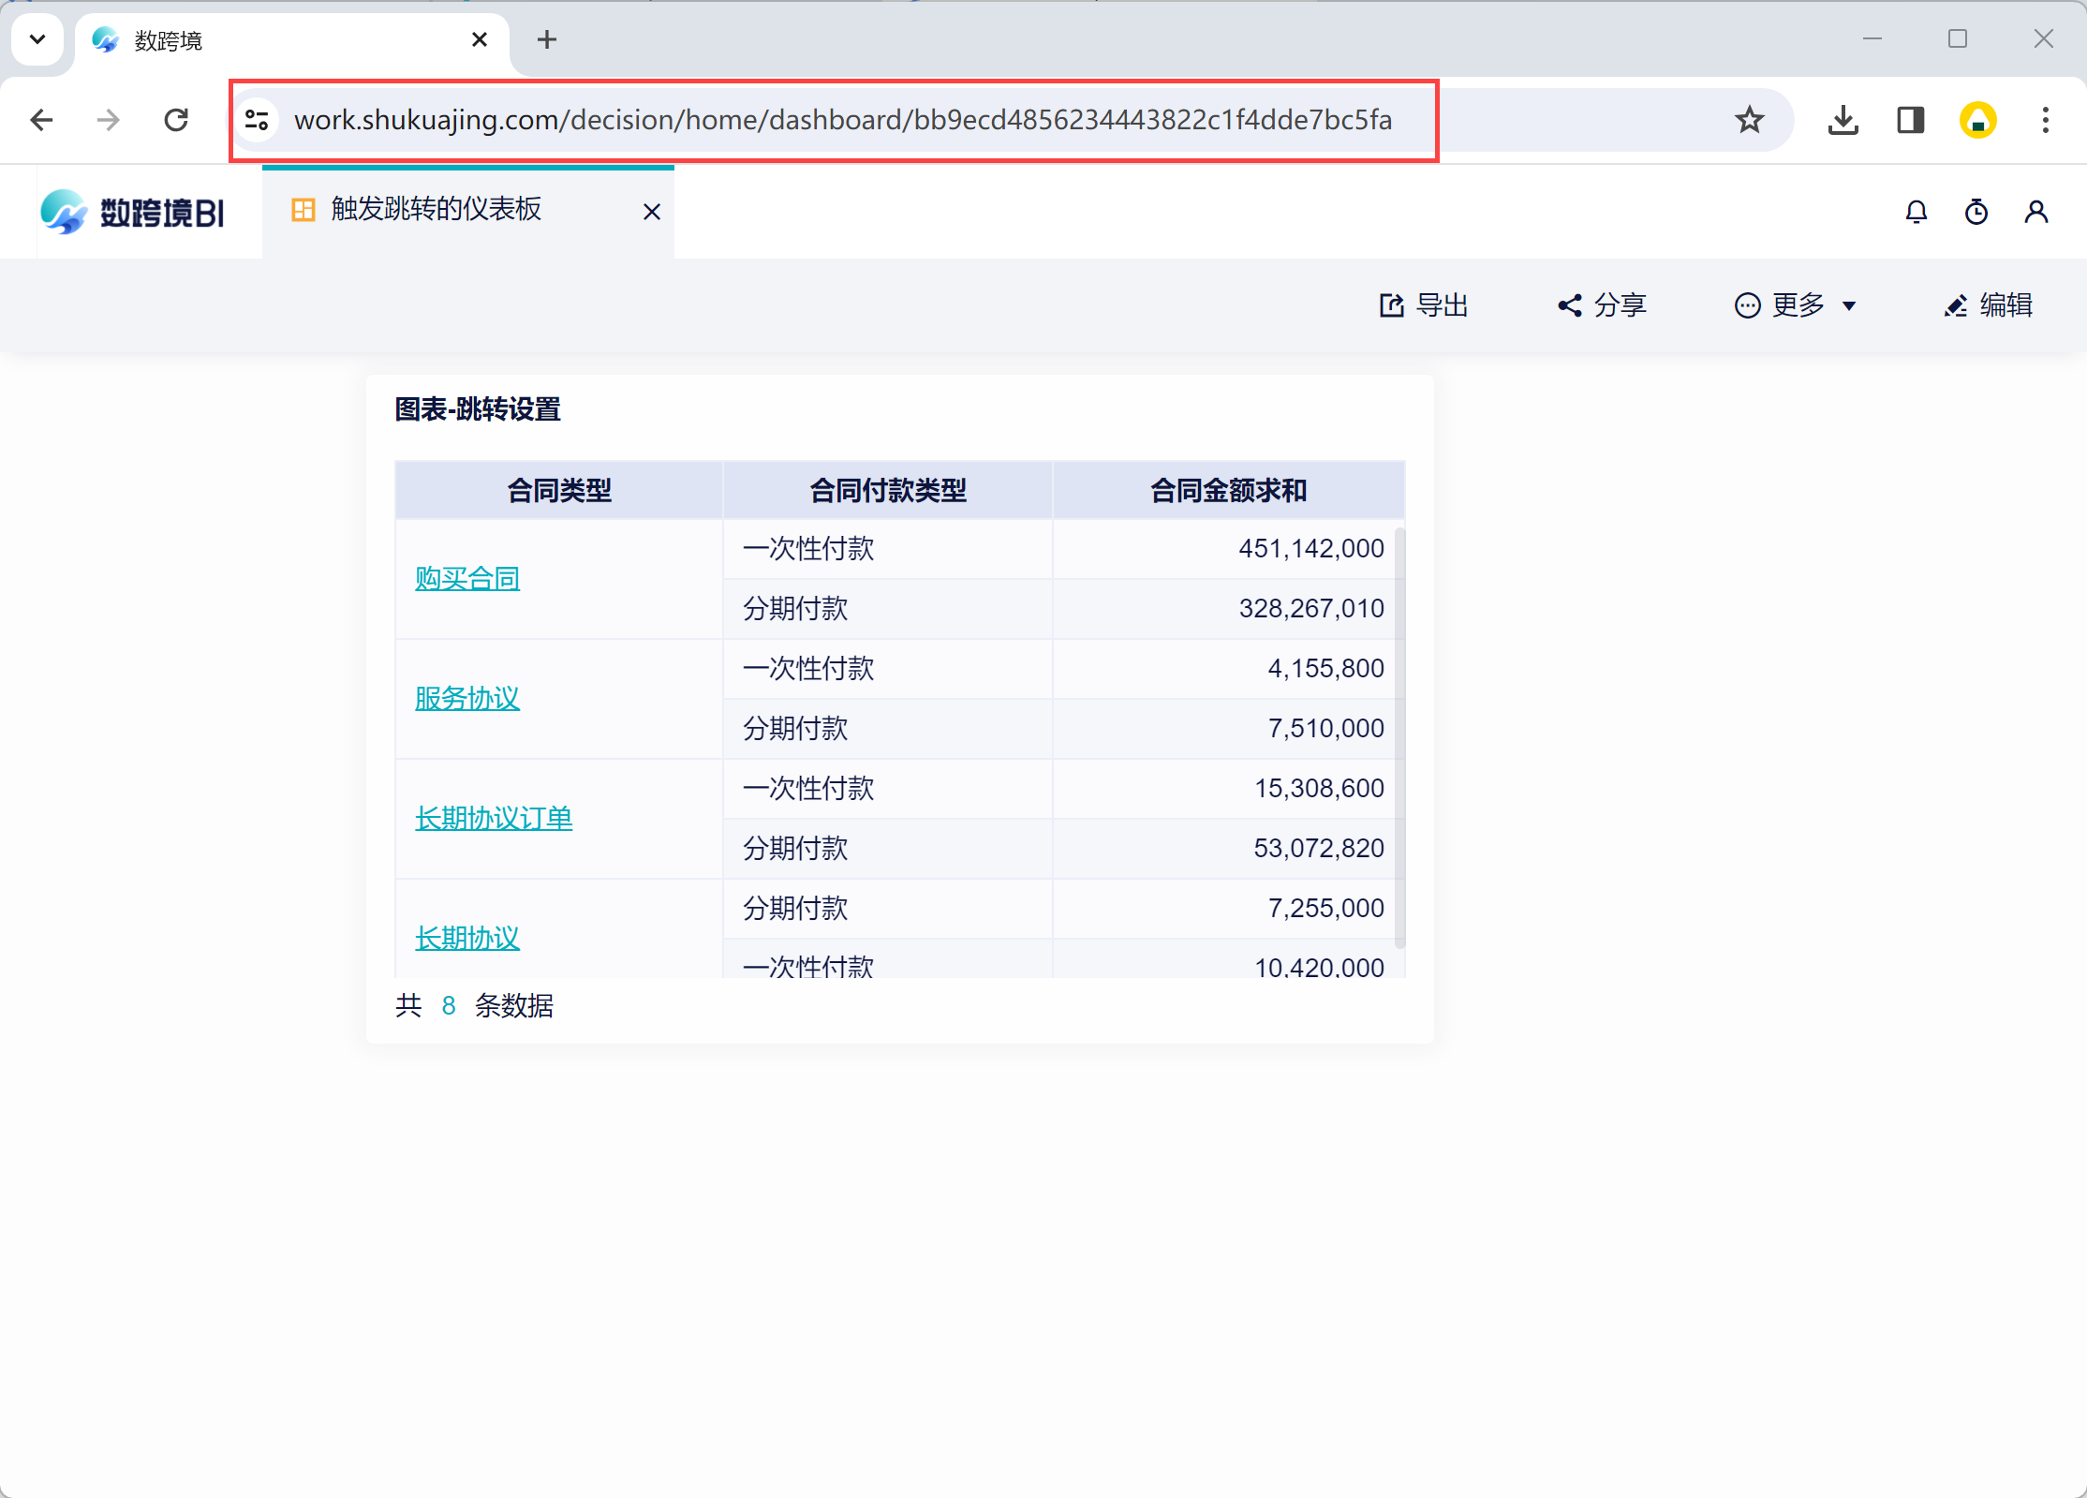This screenshot has width=2087, height=1498.
Task: Click the table vertical scrollbar
Action: 1399,737
